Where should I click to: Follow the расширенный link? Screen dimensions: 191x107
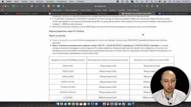pos(101,40)
